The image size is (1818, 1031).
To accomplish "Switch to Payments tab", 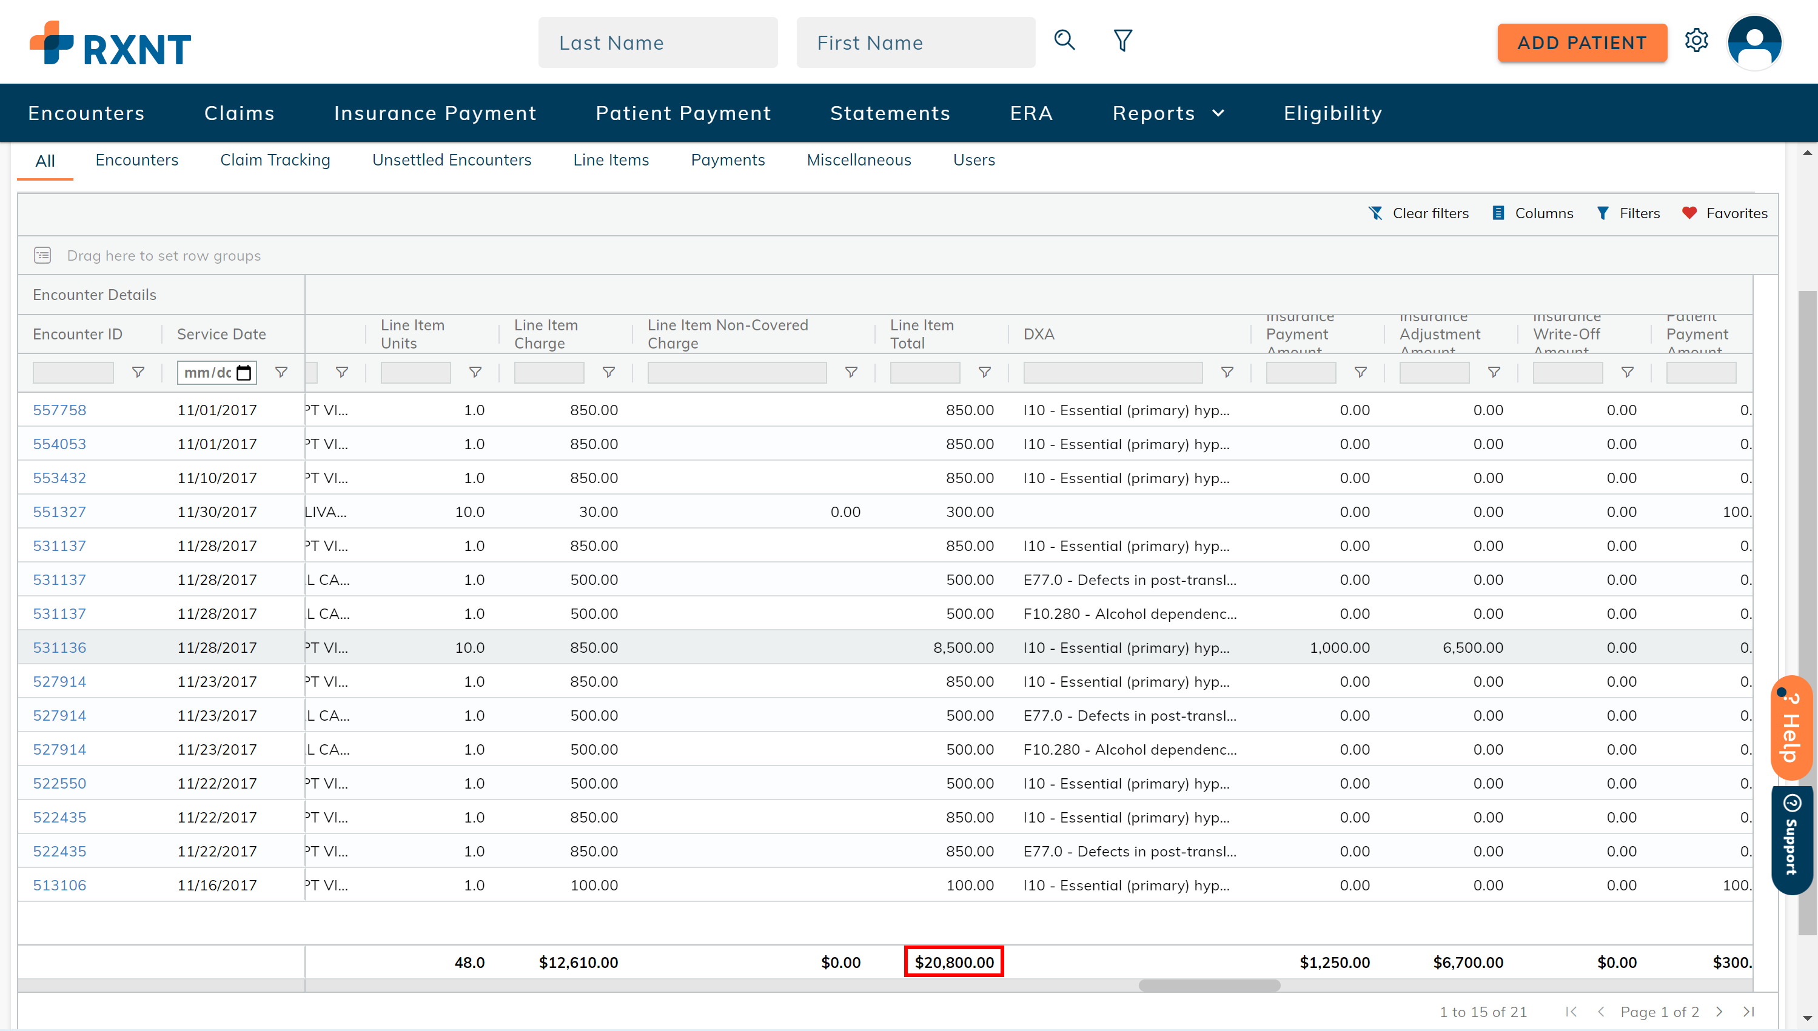I will (727, 160).
